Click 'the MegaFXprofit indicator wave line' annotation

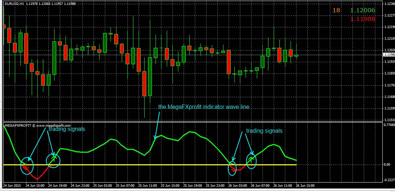pos(204,107)
